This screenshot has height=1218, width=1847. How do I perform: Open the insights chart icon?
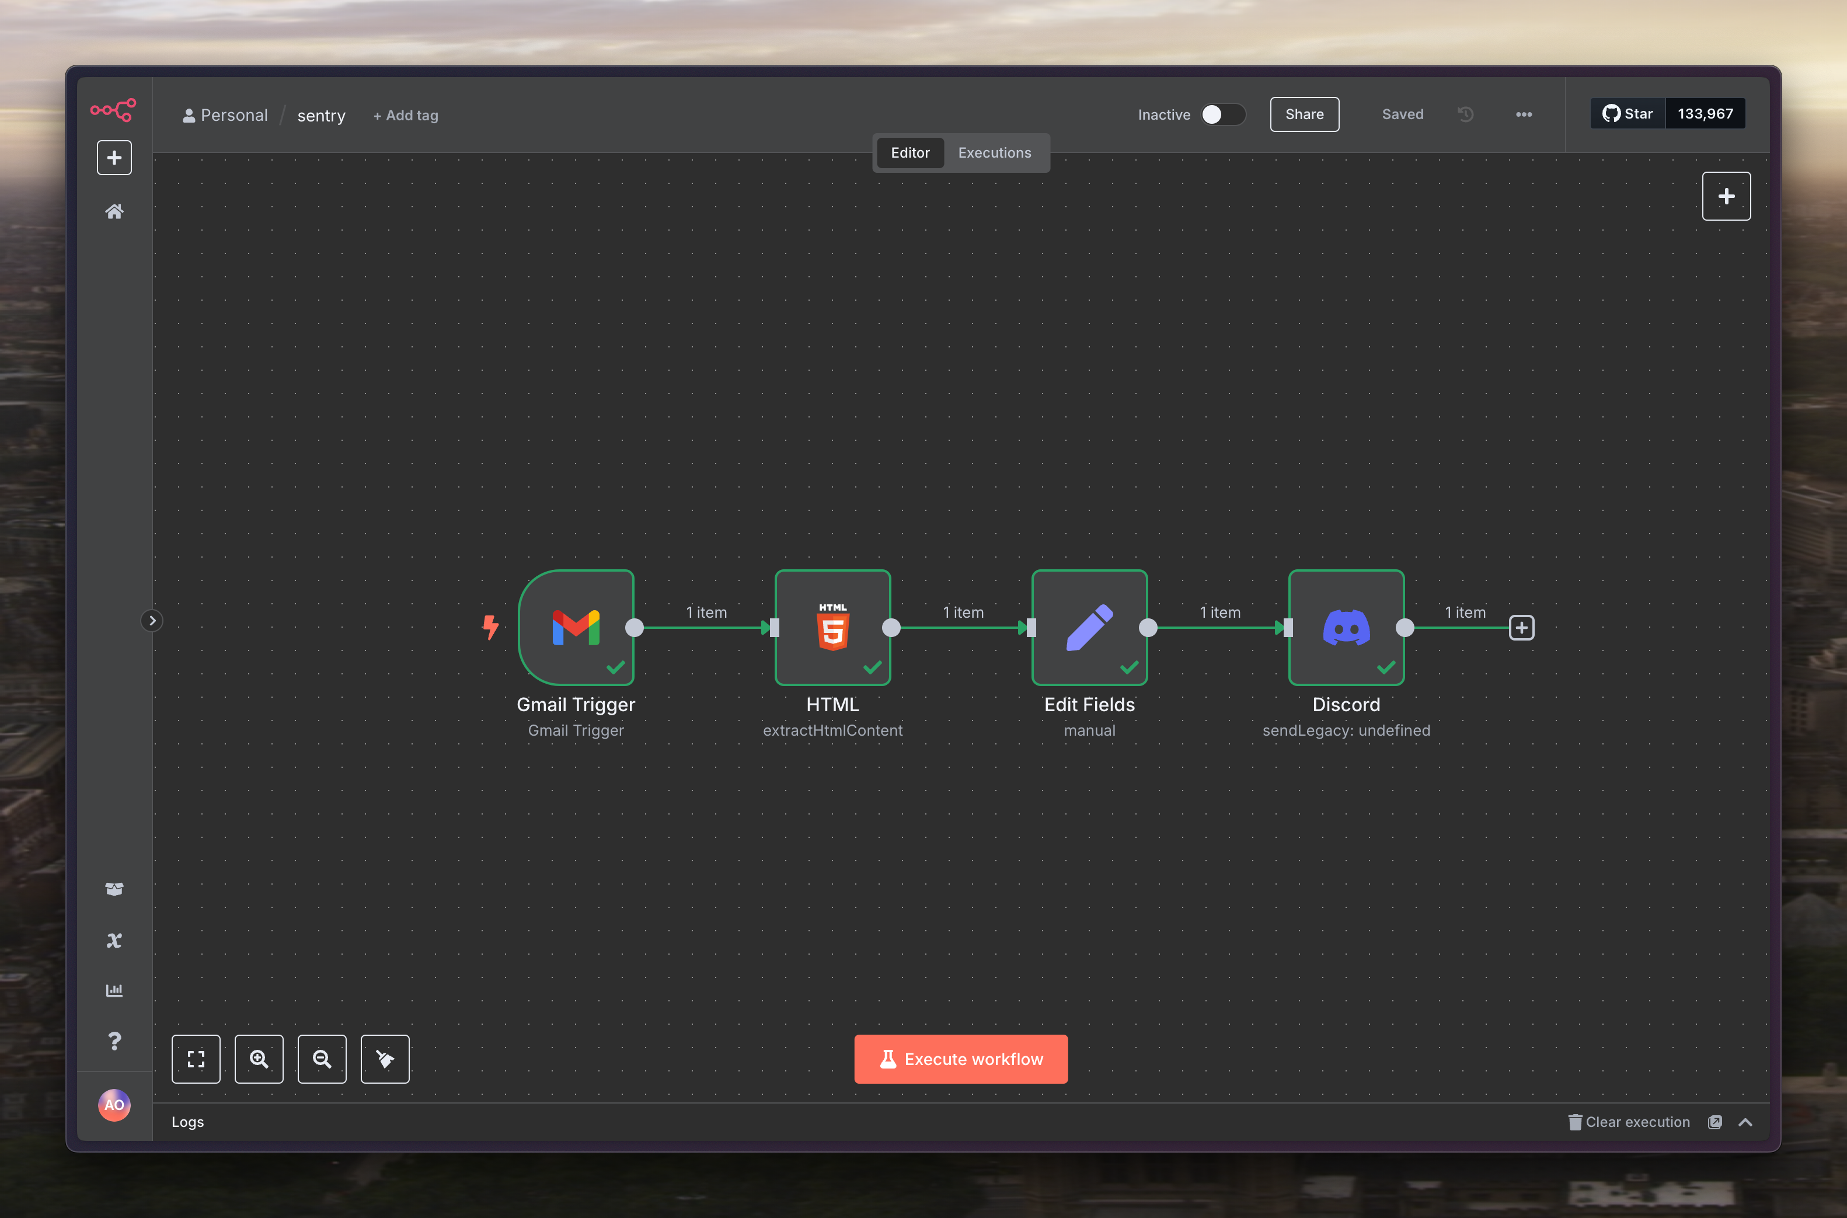(x=114, y=990)
